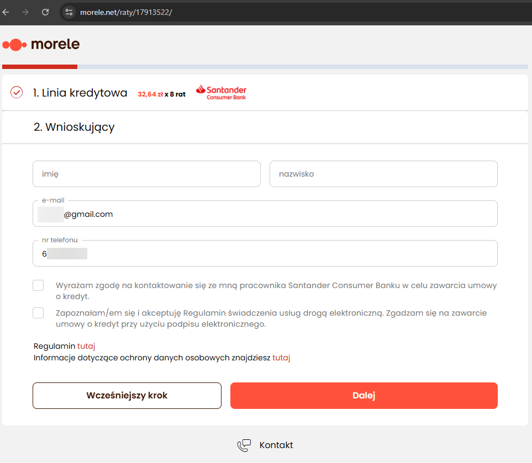
Task: Open the data protection tutaj link
Action: click(281, 358)
